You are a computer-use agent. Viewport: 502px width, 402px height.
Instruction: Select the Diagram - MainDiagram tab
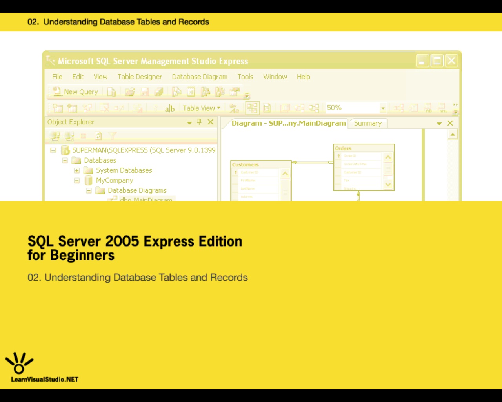click(289, 123)
